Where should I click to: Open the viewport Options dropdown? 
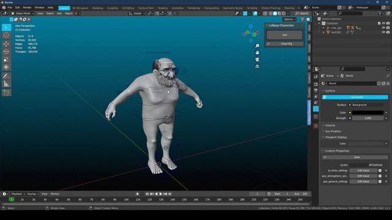tap(290, 19)
